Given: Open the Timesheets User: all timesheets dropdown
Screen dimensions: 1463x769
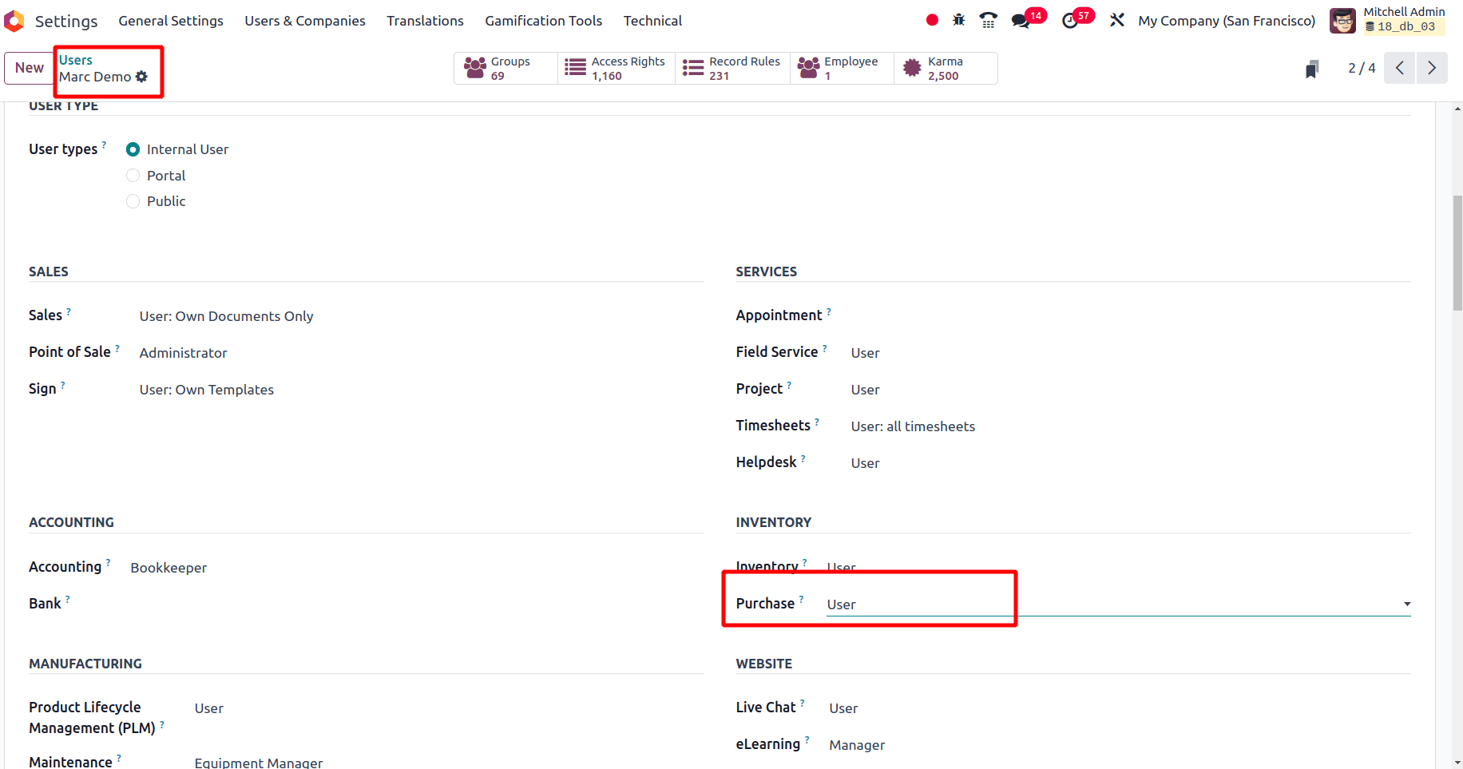Looking at the screenshot, I should point(1131,426).
